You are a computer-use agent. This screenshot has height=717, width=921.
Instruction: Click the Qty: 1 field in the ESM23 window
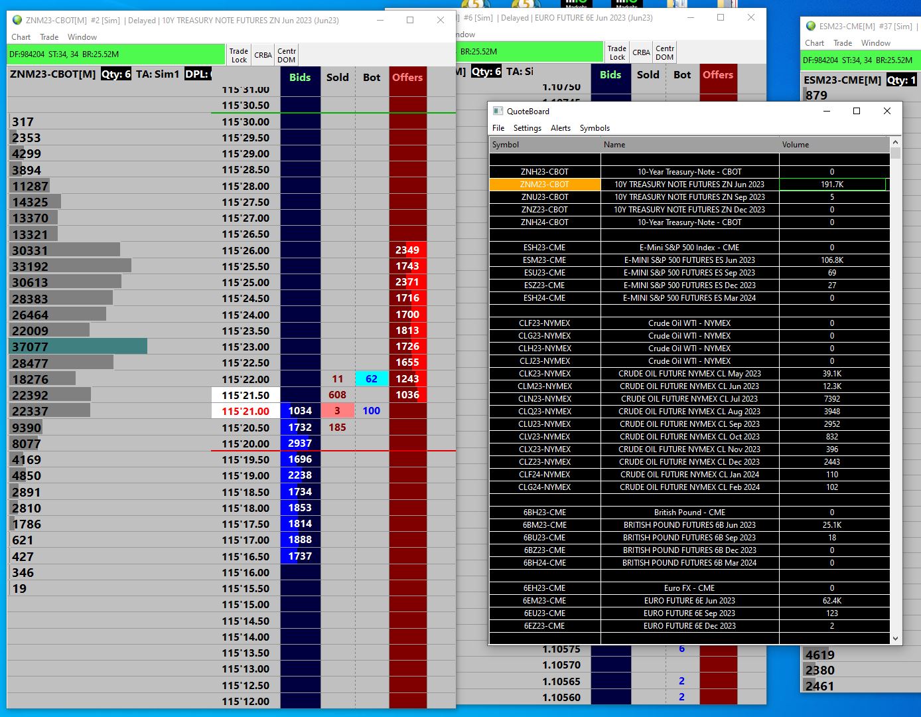(x=901, y=80)
